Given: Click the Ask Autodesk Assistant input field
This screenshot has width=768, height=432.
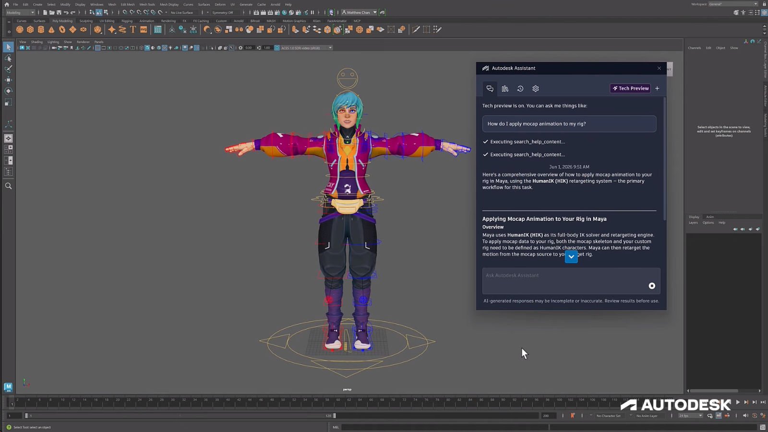Looking at the screenshot, I should click(x=571, y=281).
